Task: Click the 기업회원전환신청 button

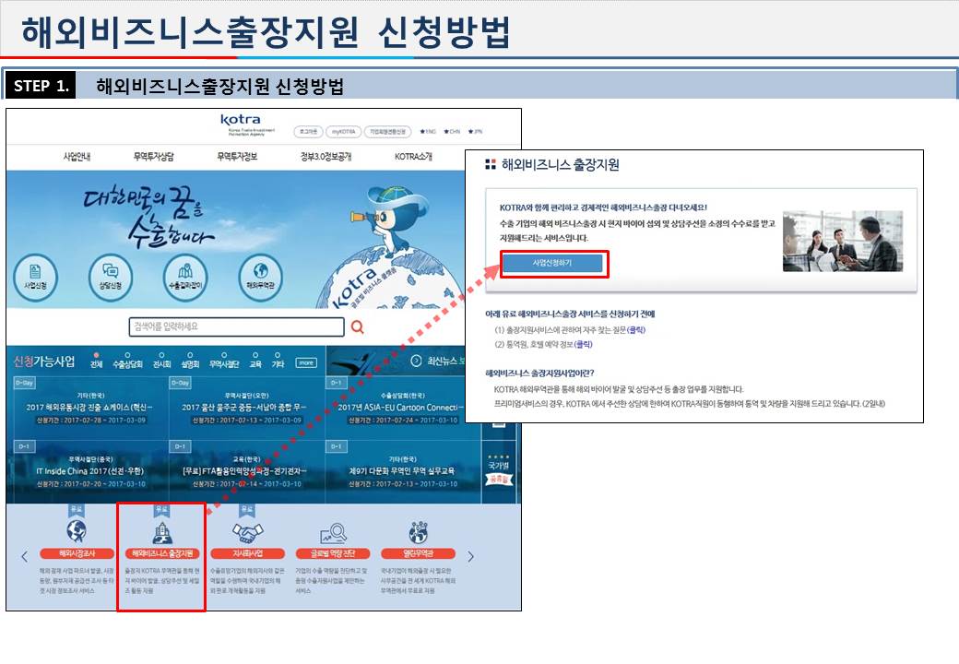Action: (388, 132)
